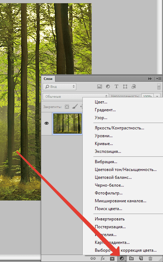Click the new adjustment layer icon
Screen dimensions: 163x262
(x=122, y=258)
